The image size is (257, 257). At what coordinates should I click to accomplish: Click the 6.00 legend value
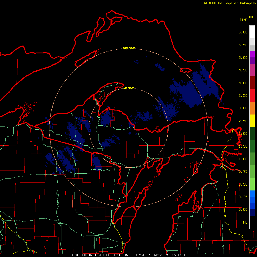pos(243,32)
